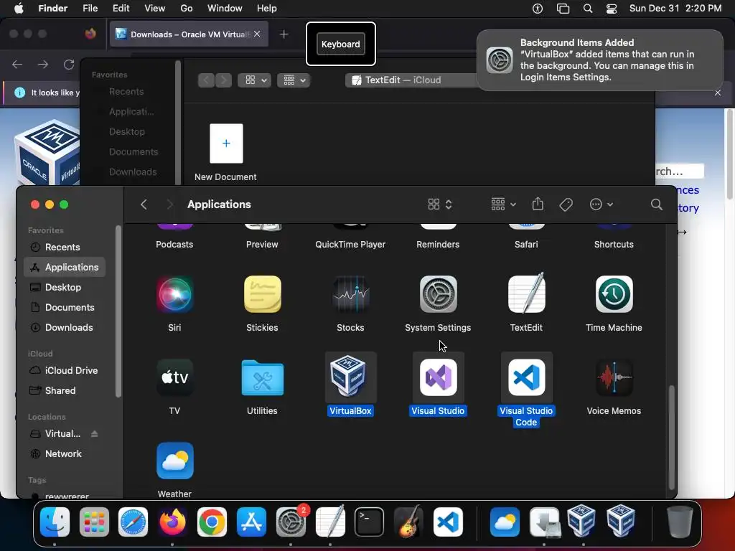Open Spotlight search in menu bar
Viewport: 735px width, 551px height.
[x=587, y=9]
